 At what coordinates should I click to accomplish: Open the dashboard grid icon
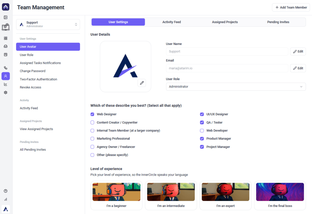pos(5,38)
